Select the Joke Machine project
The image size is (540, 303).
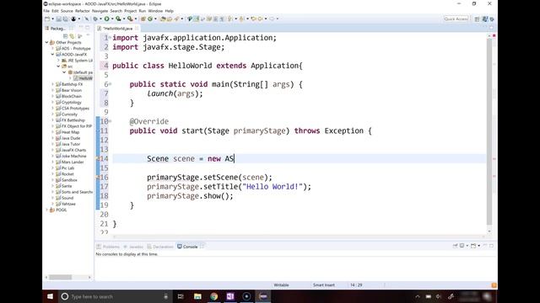[x=73, y=156]
